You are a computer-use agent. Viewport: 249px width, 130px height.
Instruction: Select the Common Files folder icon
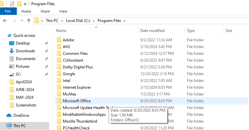[59, 54]
